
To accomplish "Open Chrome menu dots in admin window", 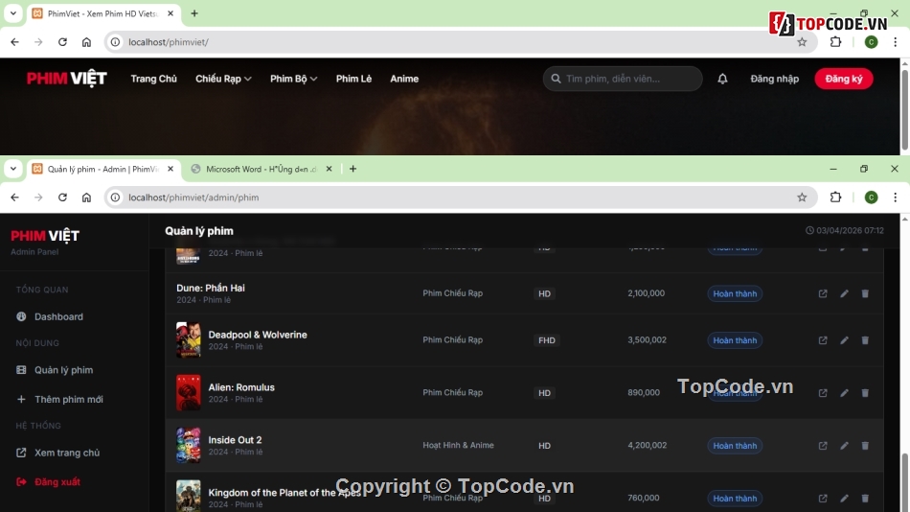I will tap(895, 198).
